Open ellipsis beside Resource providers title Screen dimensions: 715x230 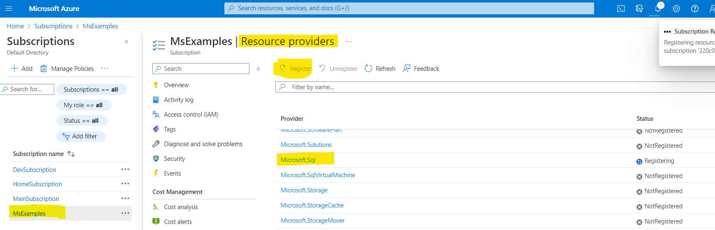[x=349, y=41]
